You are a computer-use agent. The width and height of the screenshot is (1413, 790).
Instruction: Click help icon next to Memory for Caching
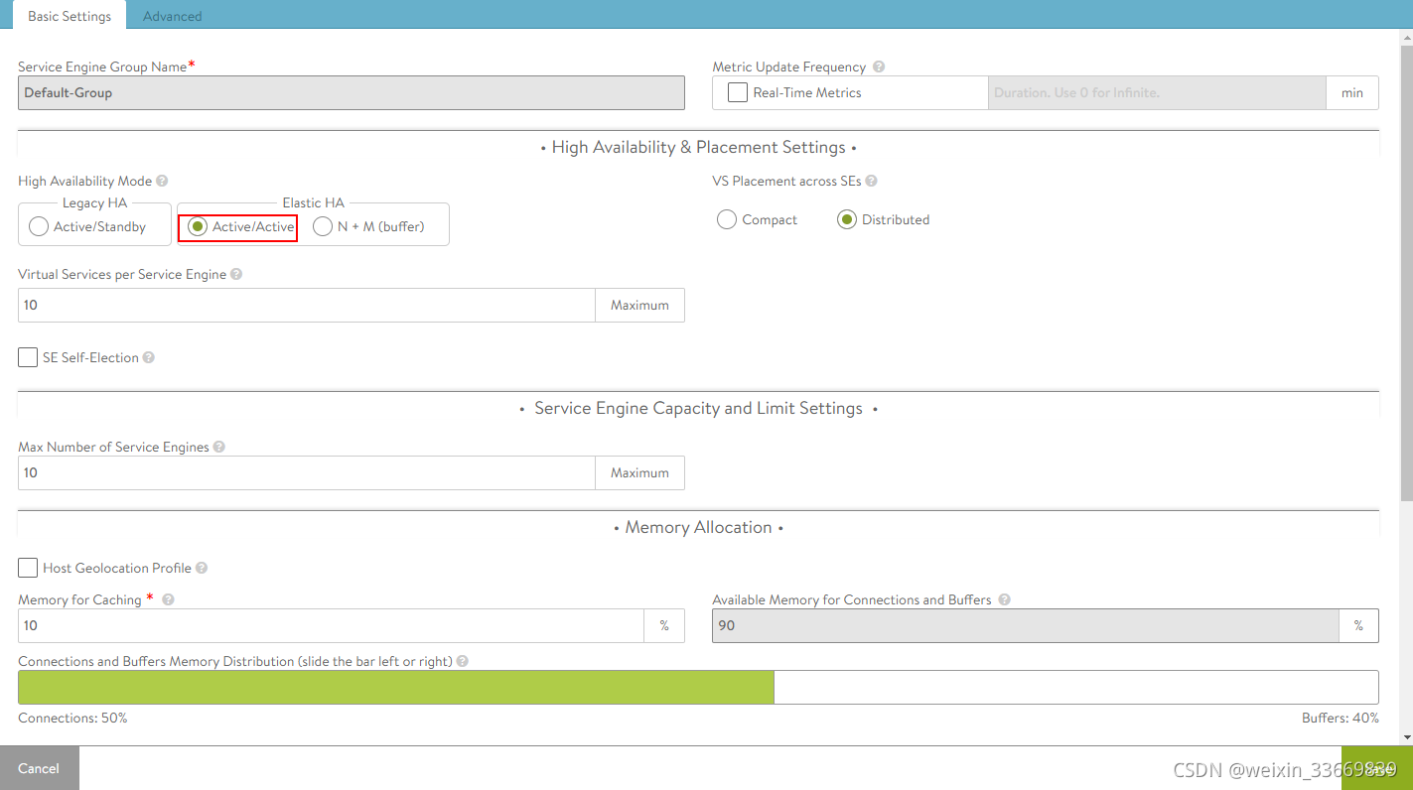pos(168,600)
